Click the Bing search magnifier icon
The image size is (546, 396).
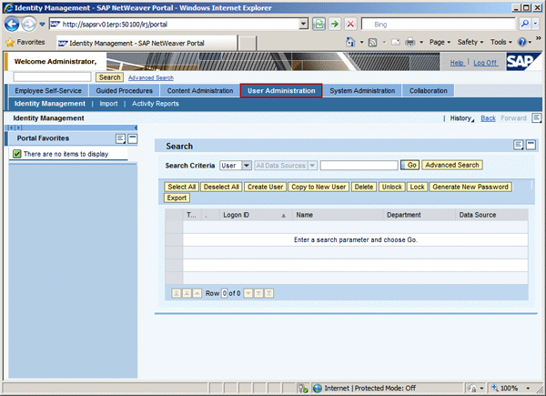525,24
